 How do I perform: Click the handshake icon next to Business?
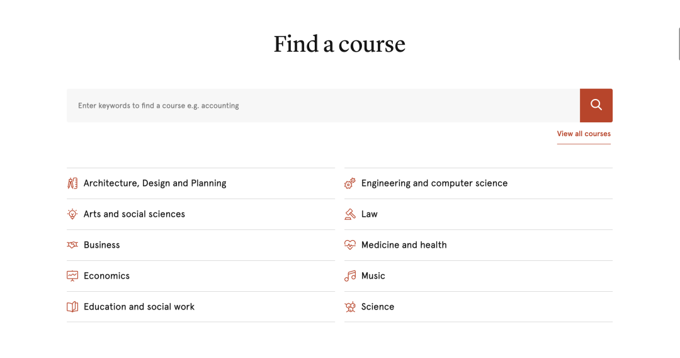pyautogui.click(x=72, y=245)
